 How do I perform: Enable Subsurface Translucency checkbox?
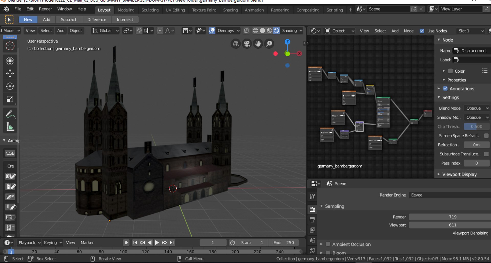486,154
